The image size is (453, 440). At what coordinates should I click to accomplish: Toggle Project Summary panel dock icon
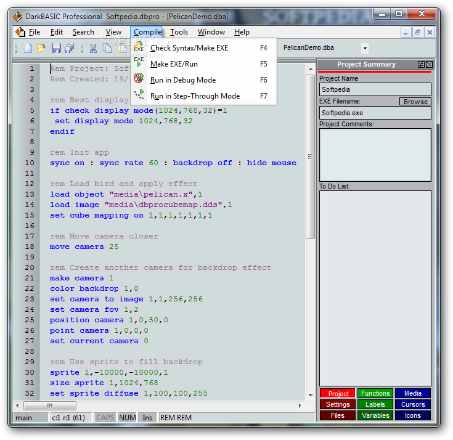tap(421, 64)
